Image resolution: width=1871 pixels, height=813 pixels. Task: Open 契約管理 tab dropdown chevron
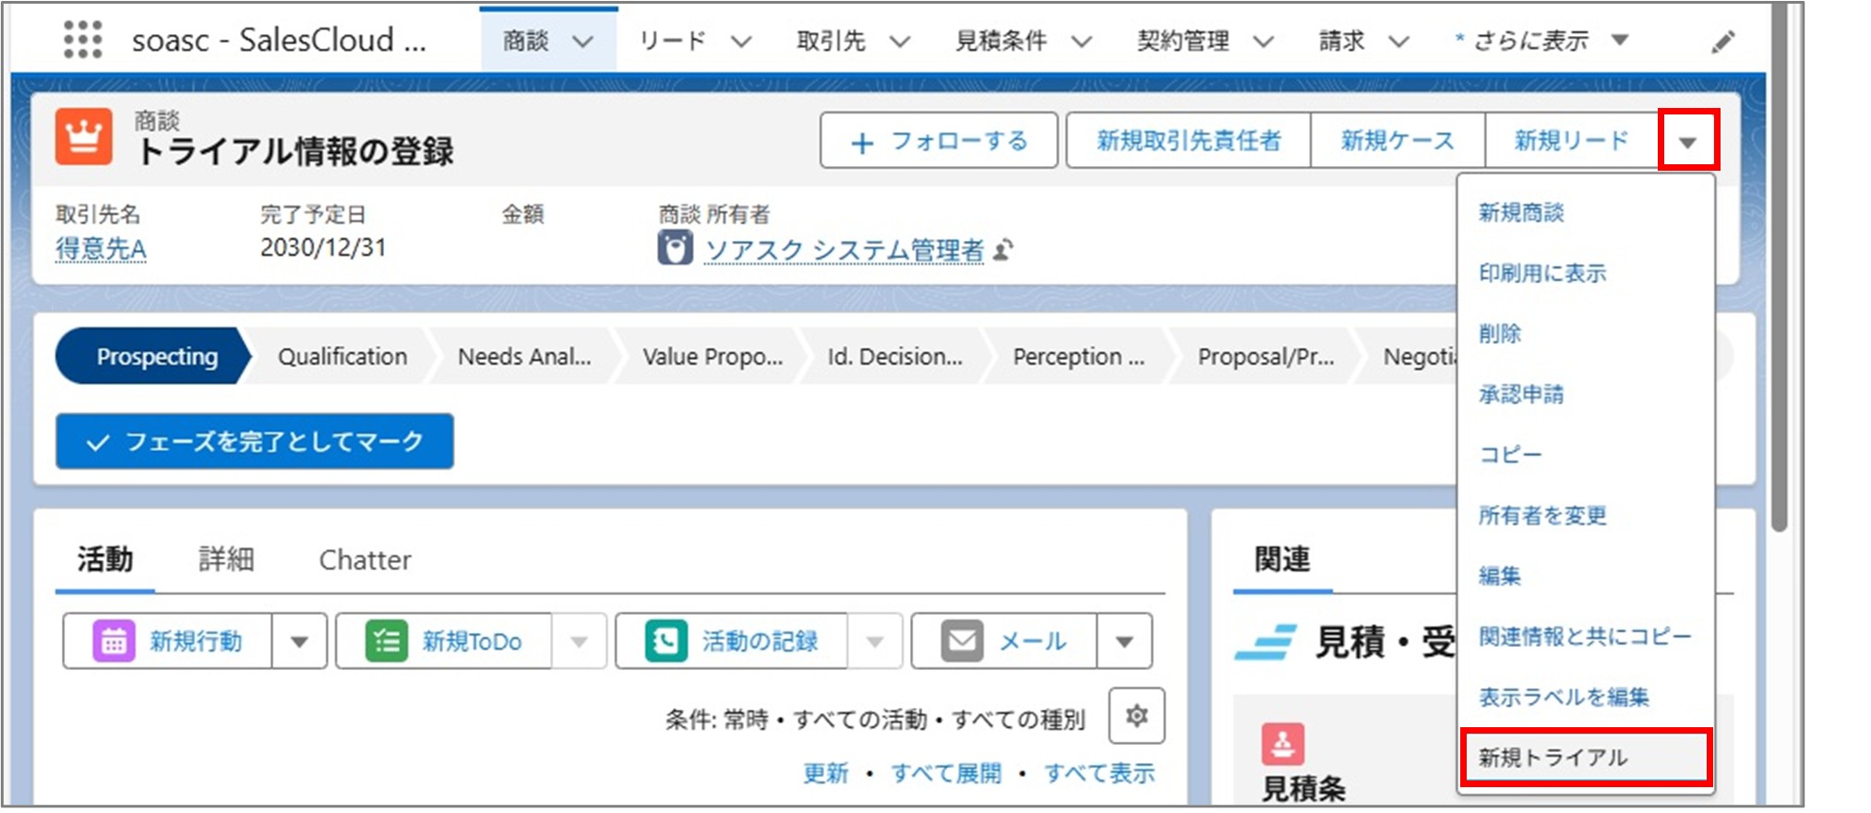point(1263,42)
